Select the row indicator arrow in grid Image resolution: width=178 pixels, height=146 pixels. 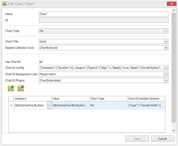pos(11,105)
